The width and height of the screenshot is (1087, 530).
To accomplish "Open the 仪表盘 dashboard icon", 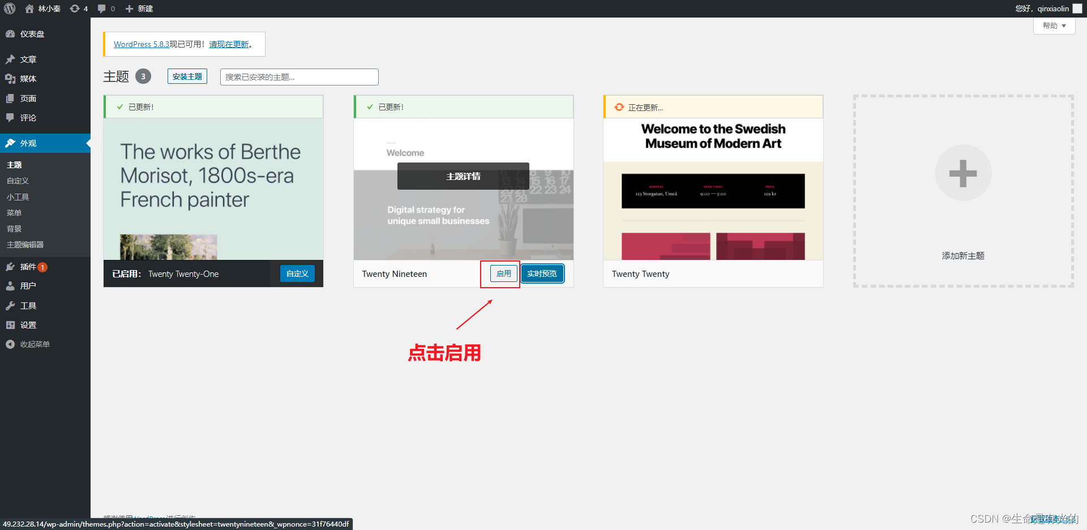I will pyautogui.click(x=10, y=34).
